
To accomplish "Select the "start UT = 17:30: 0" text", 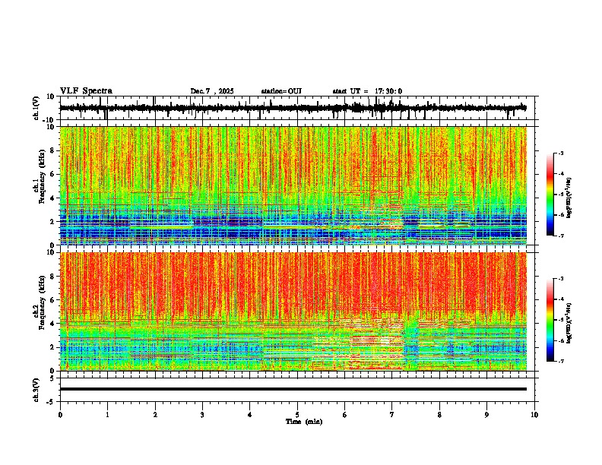I will [367, 91].
